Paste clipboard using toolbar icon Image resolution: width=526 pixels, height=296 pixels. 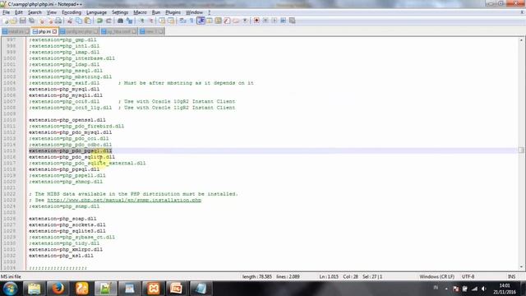88,21
